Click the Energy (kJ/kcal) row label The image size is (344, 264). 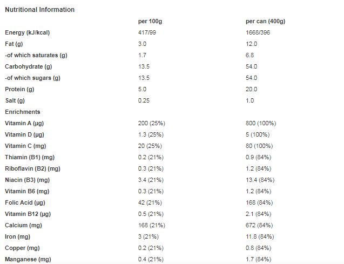tap(28, 33)
